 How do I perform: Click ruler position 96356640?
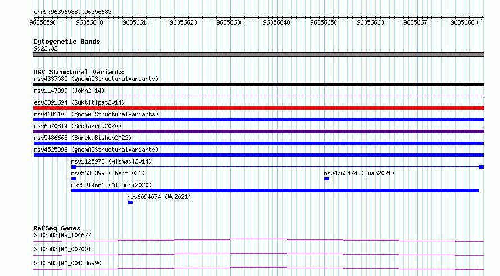[277, 22]
